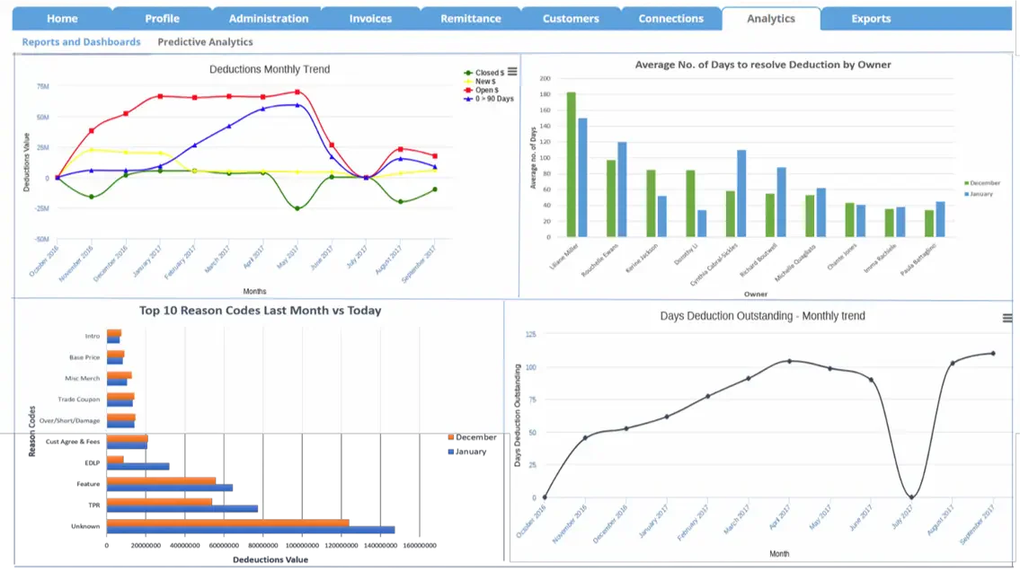
Task: Select the Customers tab
Action: (571, 19)
